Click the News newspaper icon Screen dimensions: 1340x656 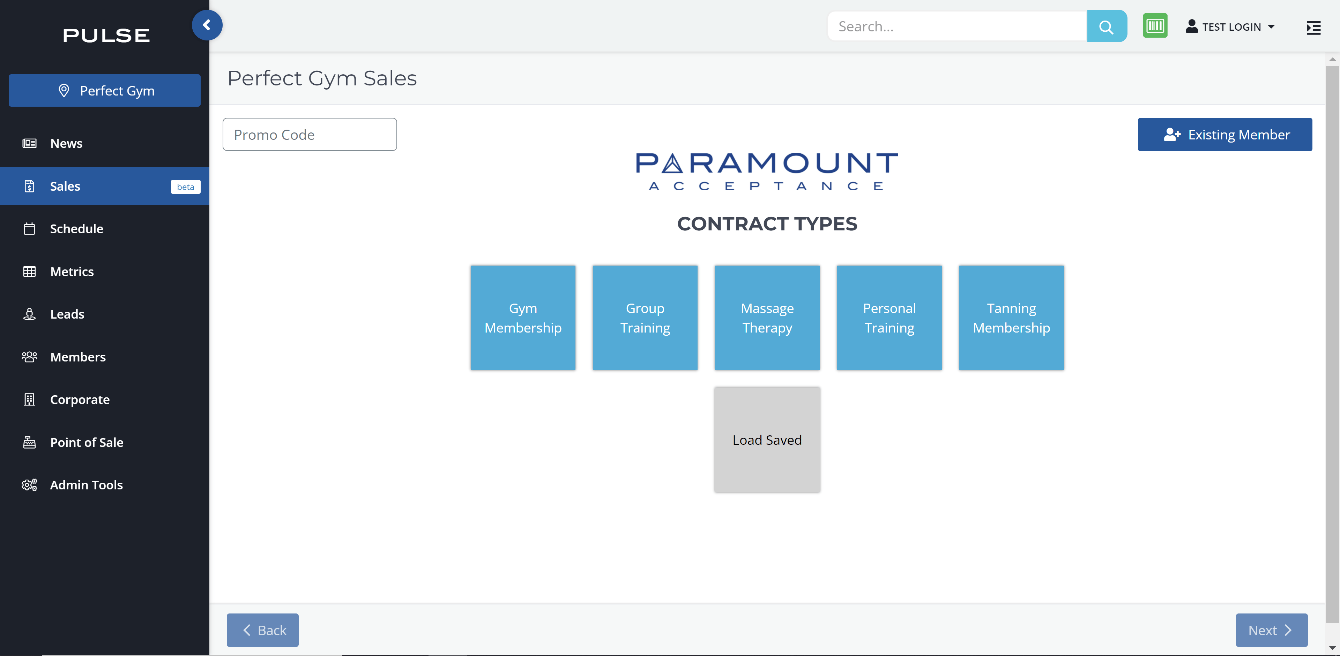pyautogui.click(x=29, y=143)
